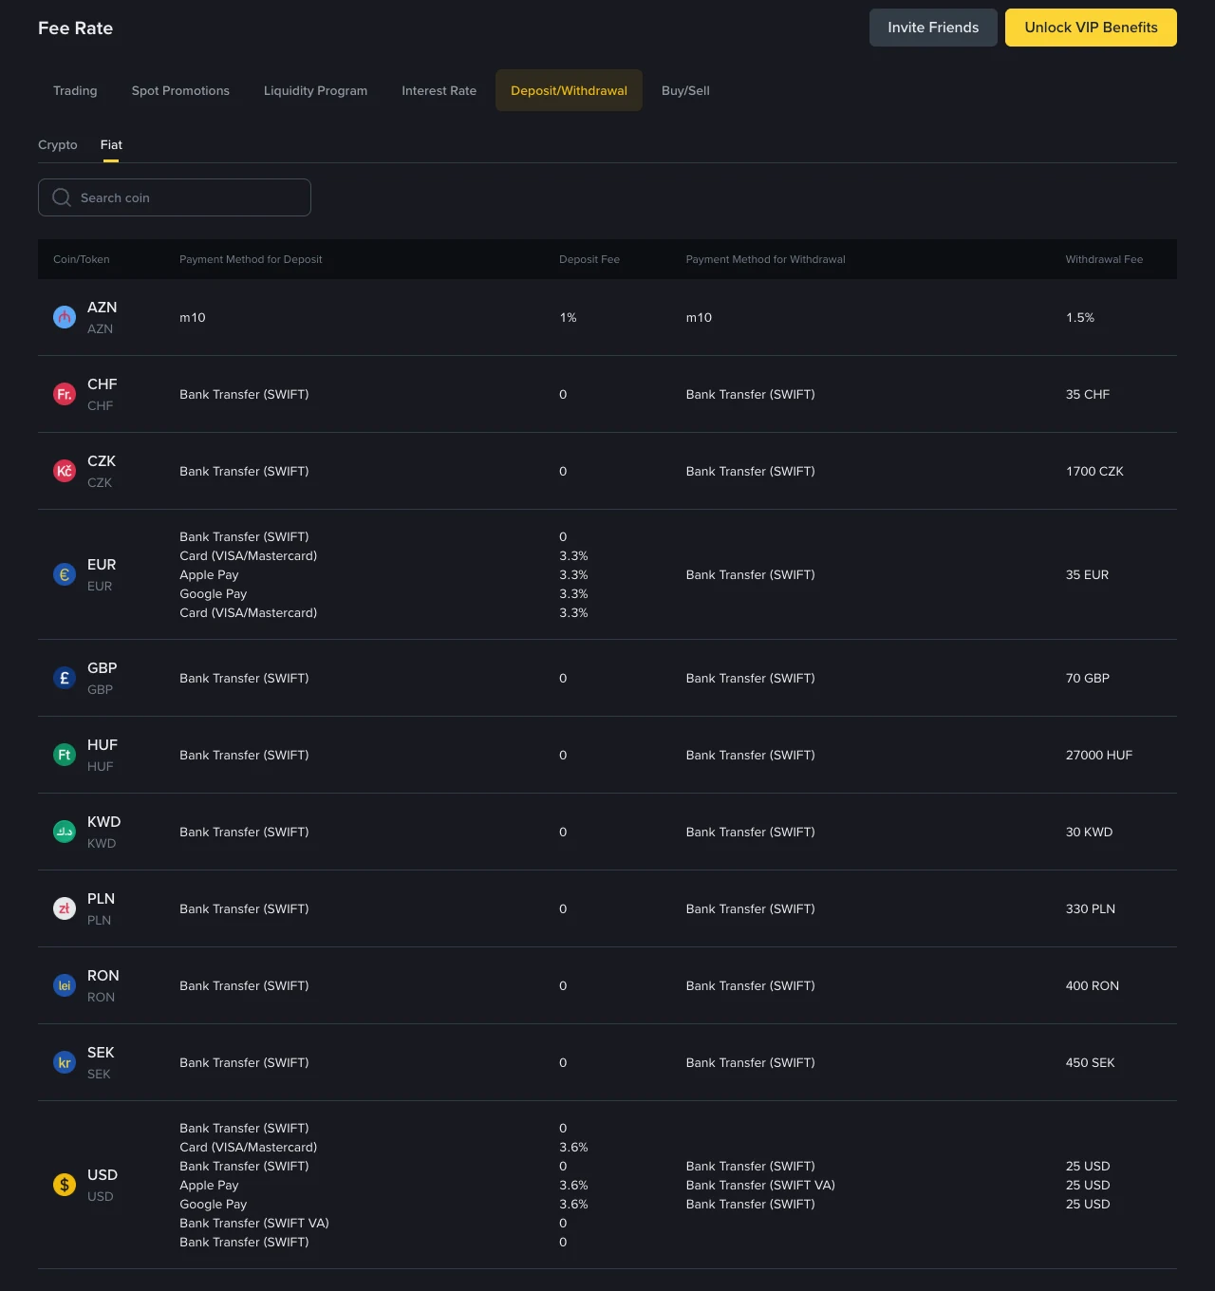Click the EUR euro currency icon

(x=65, y=574)
